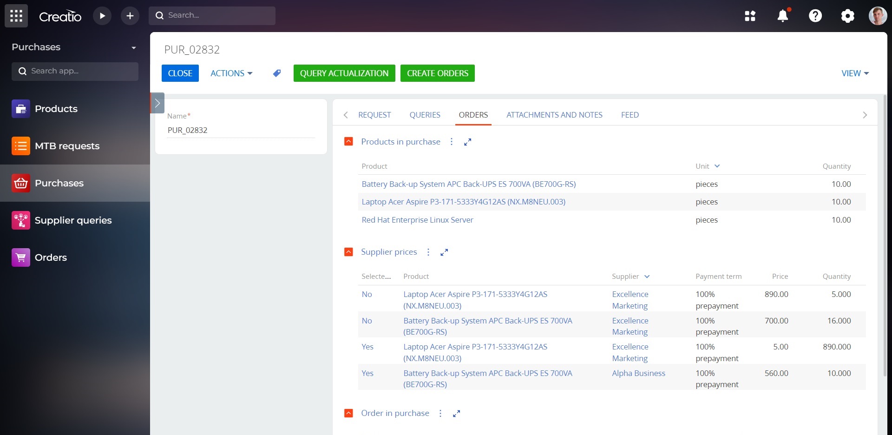Image resolution: width=892 pixels, height=435 pixels.
Task: Open the Alpha Business supplier link
Action: click(638, 373)
